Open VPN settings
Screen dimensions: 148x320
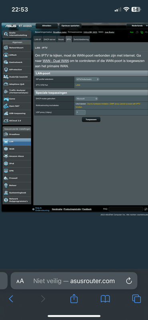pos(17,171)
